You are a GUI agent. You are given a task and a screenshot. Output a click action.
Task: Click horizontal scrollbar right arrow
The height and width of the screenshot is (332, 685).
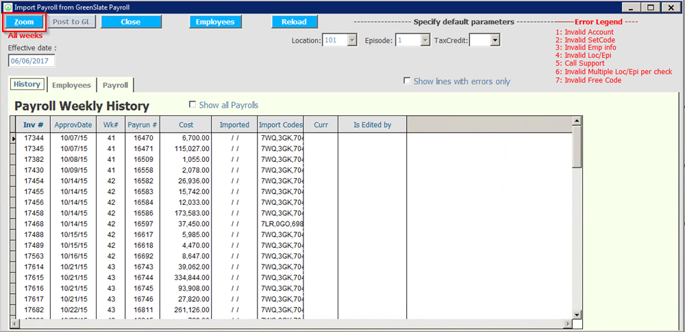click(568, 324)
